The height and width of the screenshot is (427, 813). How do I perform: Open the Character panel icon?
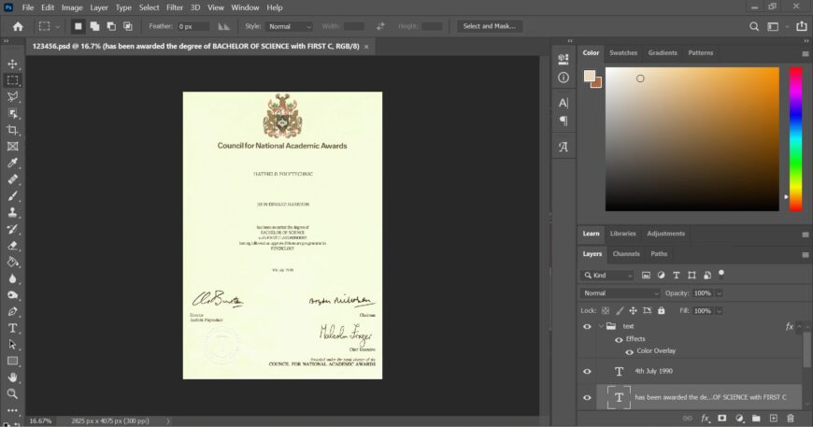[x=563, y=103]
